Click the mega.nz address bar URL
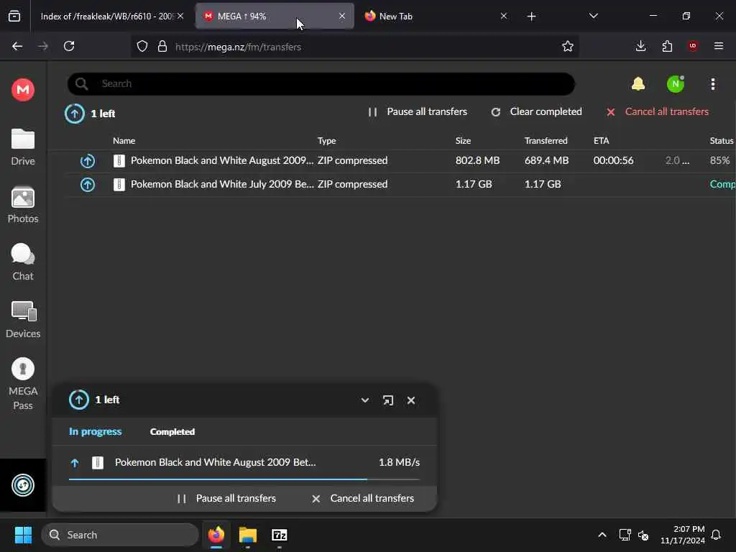The image size is (736, 552). coord(238,47)
